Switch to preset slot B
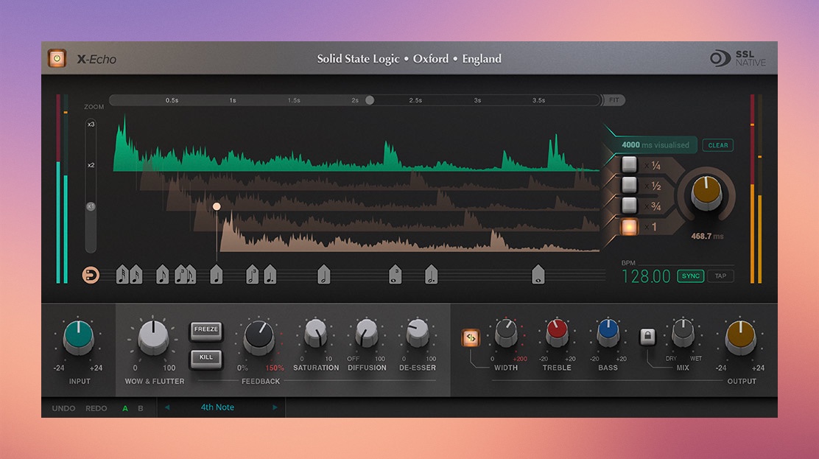Viewport: 819px width, 459px height. point(141,408)
